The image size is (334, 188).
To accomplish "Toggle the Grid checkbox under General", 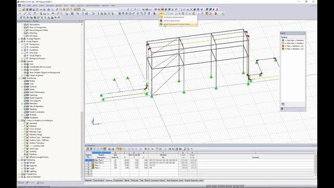I will click(x=25, y=64).
